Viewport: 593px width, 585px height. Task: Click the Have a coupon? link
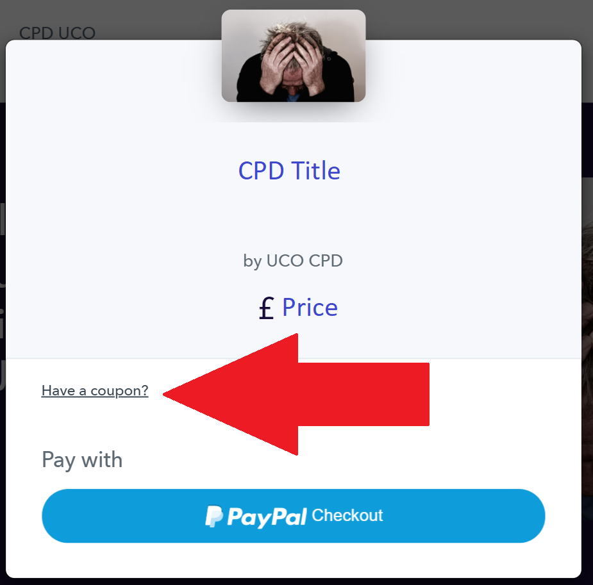tap(95, 390)
